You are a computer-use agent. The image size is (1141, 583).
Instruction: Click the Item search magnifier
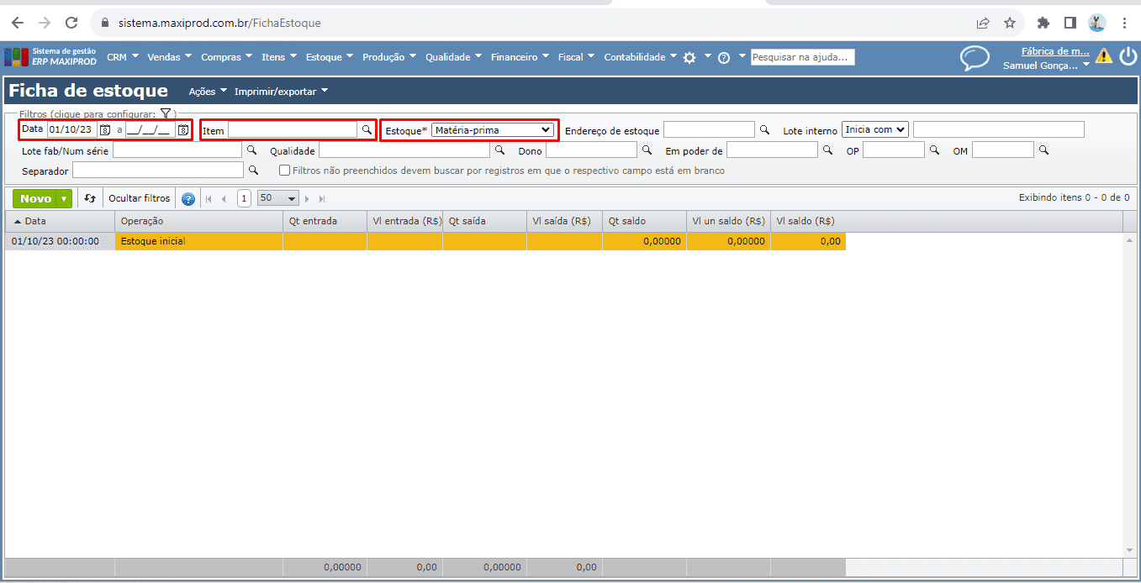(x=367, y=130)
